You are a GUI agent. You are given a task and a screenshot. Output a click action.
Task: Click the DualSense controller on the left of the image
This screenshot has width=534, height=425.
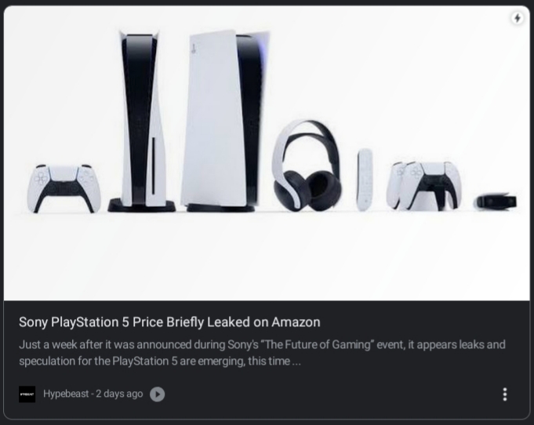click(64, 188)
